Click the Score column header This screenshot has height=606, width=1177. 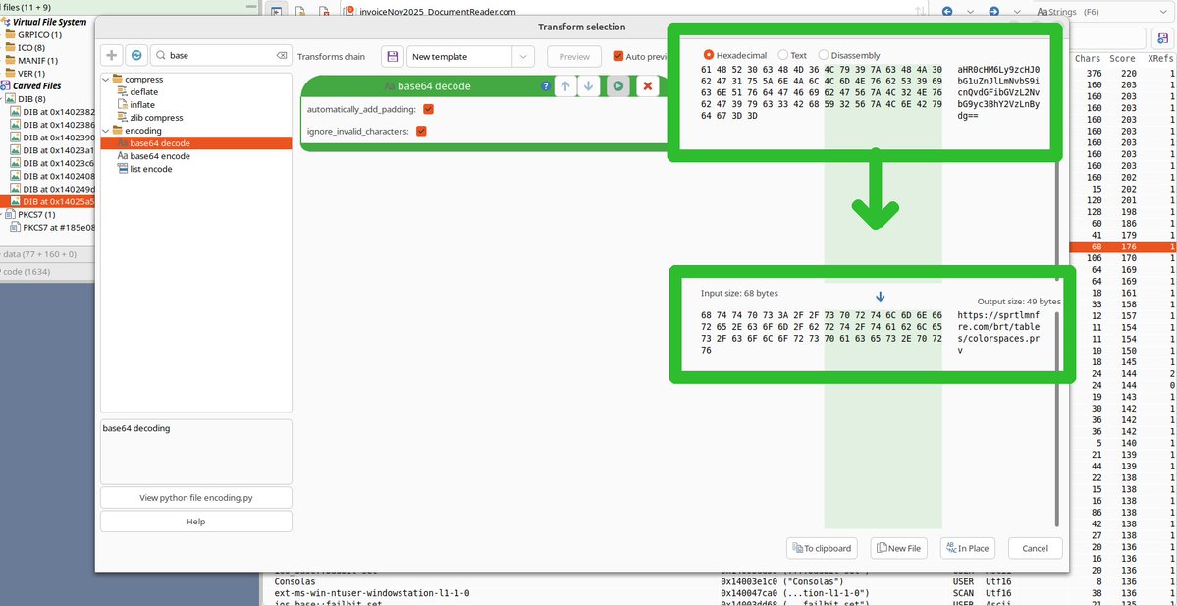coord(1122,58)
